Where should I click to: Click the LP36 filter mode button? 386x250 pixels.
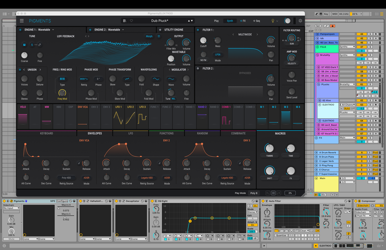(218, 55)
